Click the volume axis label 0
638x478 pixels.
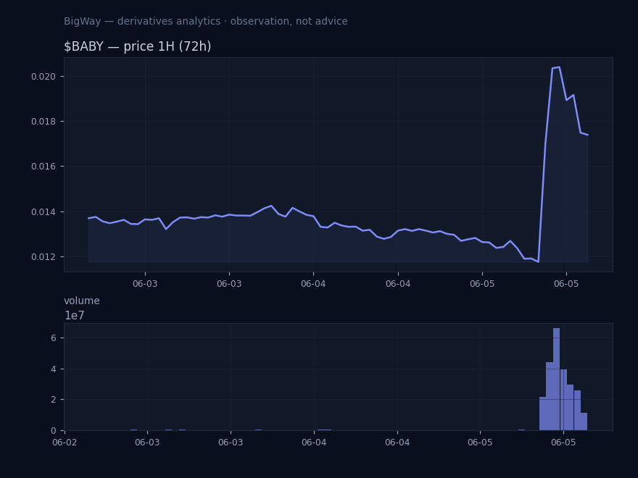click(54, 430)
